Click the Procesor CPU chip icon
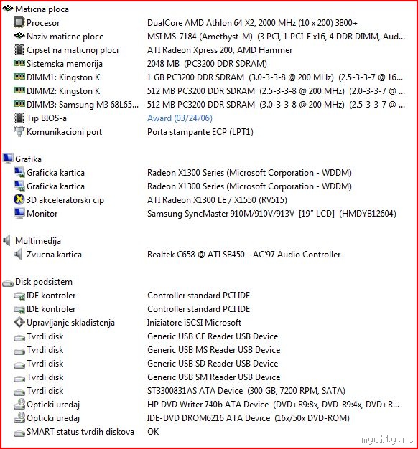The height and width of the screenshot is (449, 418). [19, 22]
